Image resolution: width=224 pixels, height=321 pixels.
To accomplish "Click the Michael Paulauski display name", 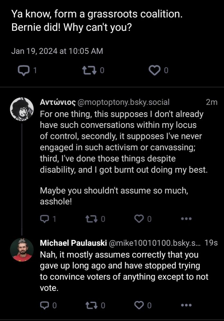I will click(73, 243).
